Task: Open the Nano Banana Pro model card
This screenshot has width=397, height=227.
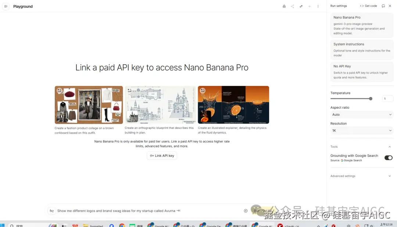Action: (x=362, y=25)
